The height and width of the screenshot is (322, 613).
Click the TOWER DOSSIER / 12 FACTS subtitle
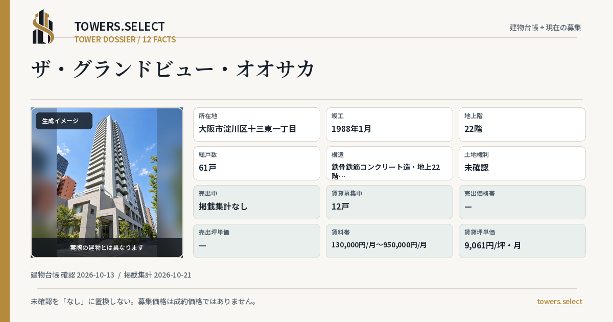125,39
